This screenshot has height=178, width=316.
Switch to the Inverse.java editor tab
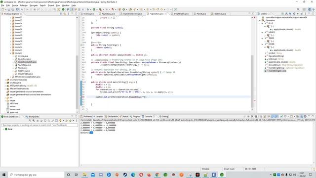(88, 14)
